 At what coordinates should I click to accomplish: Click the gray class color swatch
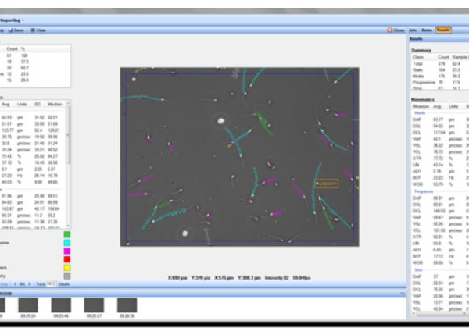tap(67, 276)
